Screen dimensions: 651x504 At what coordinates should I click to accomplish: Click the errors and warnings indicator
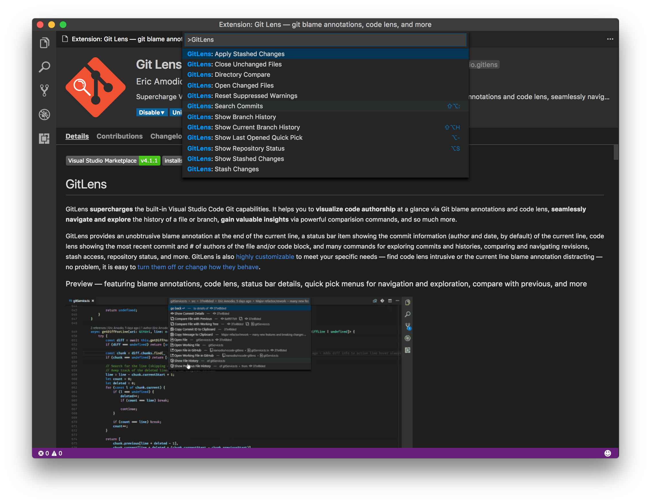click(x=51, y=453)
